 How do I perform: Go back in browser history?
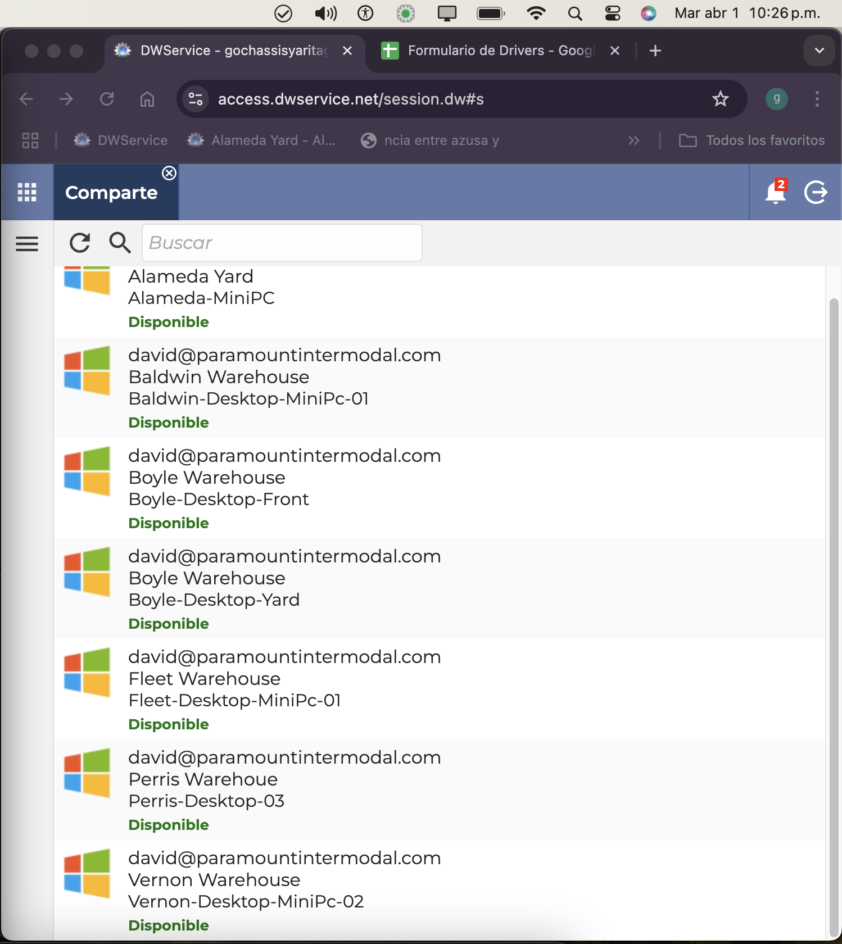26,99
